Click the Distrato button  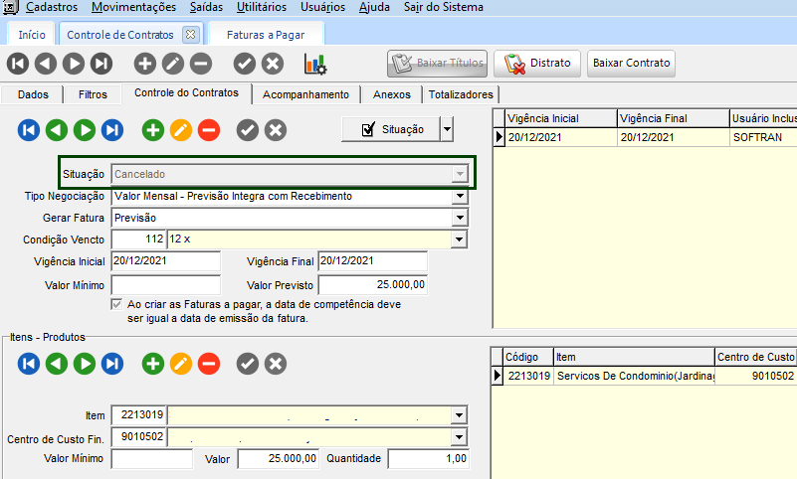(537, 64)
